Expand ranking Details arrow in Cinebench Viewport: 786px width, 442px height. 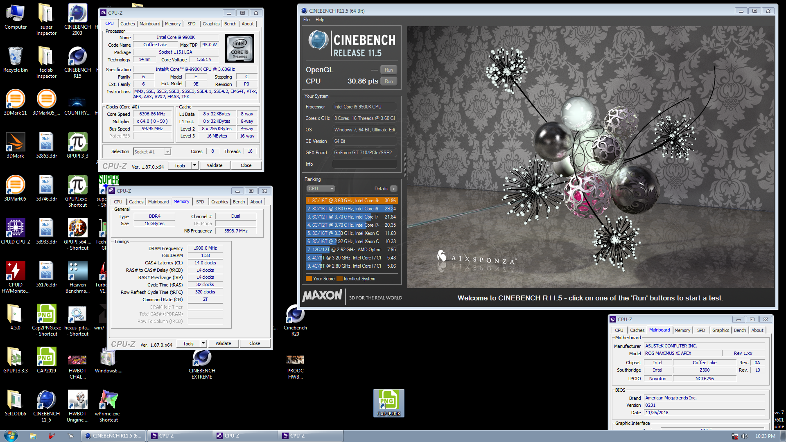tap(393, 189)
